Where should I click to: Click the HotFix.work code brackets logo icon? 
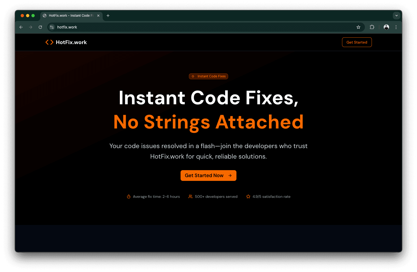(x=49, y=42)
